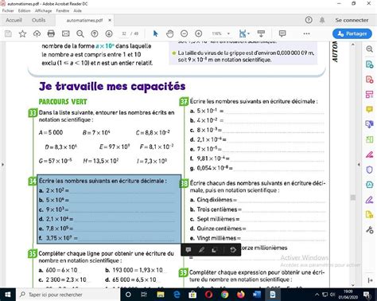Open the Fenêtre menu
Screen dimensions: 377x301
(x=63, y=10)
